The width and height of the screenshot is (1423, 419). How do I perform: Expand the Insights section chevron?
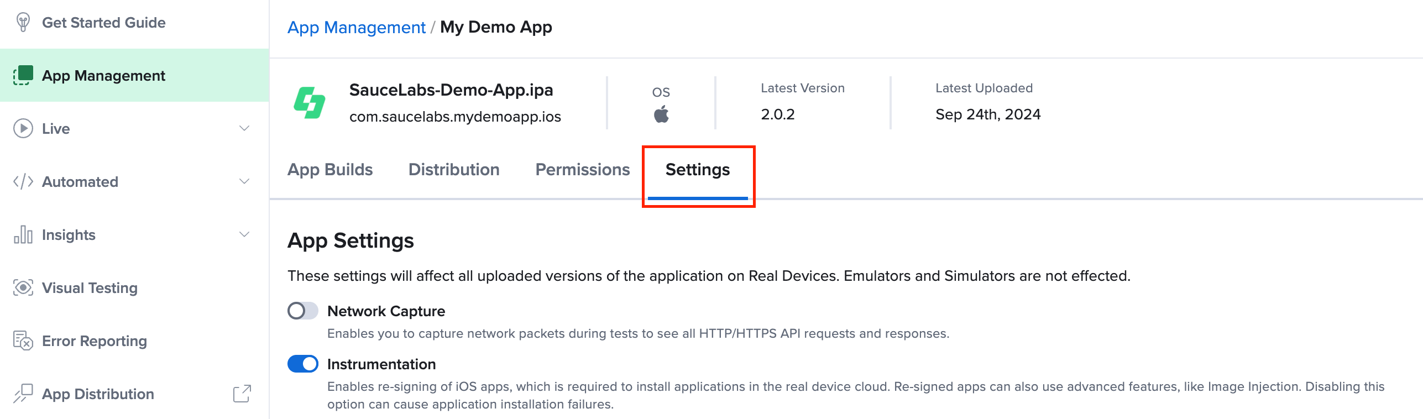[244, 234]
